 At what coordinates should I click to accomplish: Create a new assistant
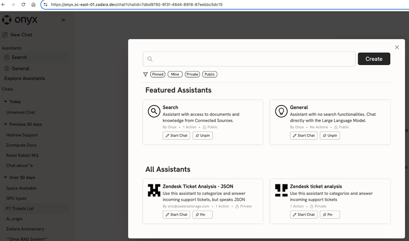pos(374,59)
